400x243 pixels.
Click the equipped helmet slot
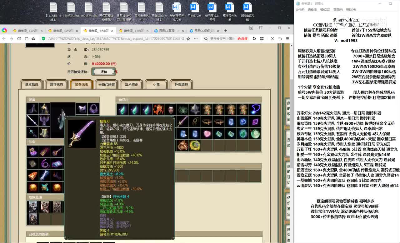click(44, 109)
